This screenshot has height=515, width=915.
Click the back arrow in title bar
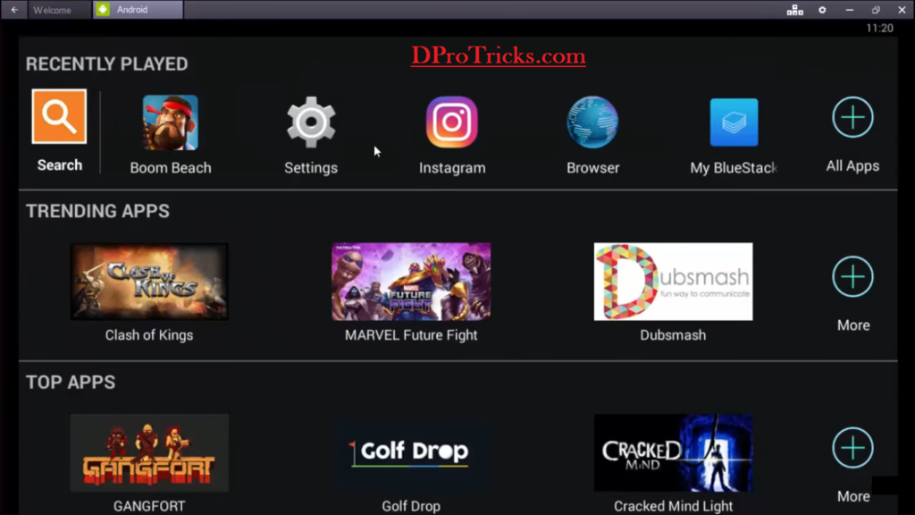tap(14, 10)
